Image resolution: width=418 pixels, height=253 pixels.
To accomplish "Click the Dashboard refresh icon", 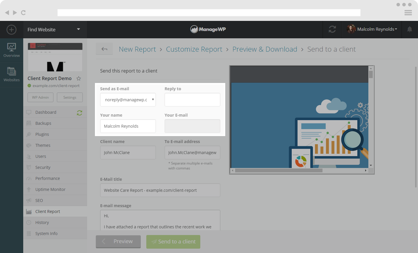I will click(x=80, y=113).
